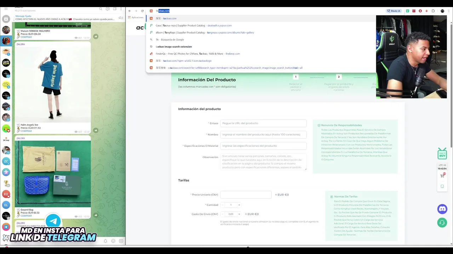Open pinned messages list icon
The width and height of the screenshot is (453, 254).
121,18
